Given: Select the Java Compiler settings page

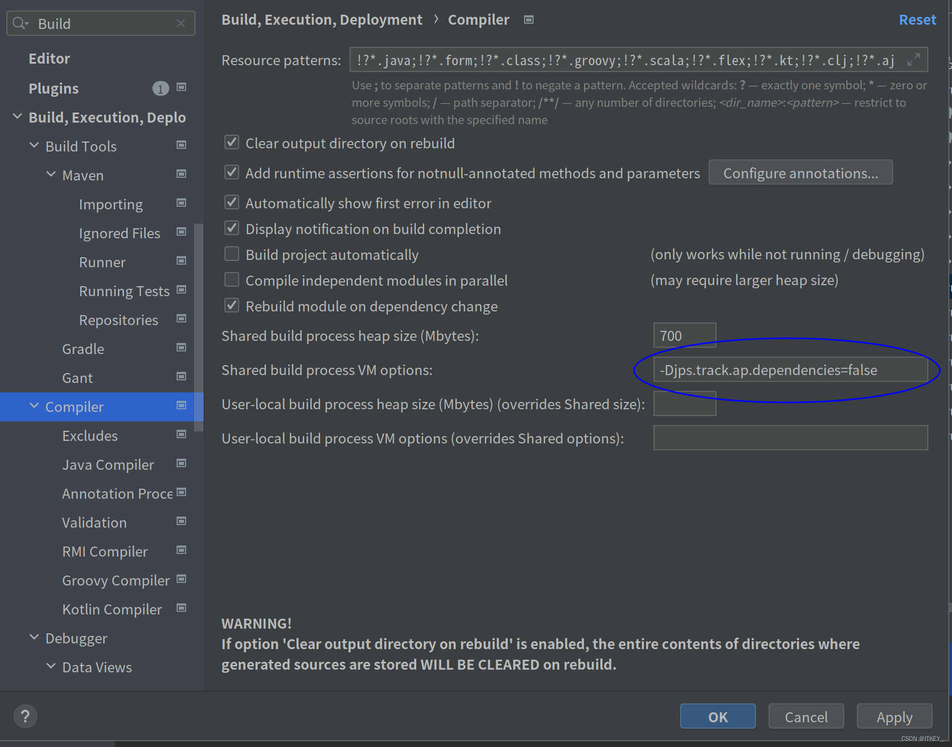Looking at the screenshot, I should [108, 465].
